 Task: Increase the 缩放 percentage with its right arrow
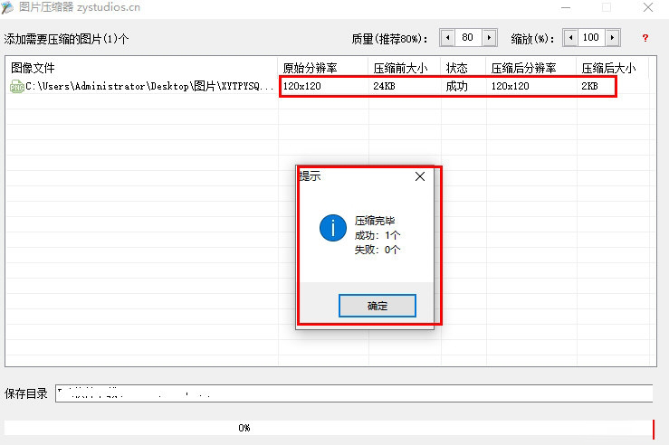pos(612,37)
